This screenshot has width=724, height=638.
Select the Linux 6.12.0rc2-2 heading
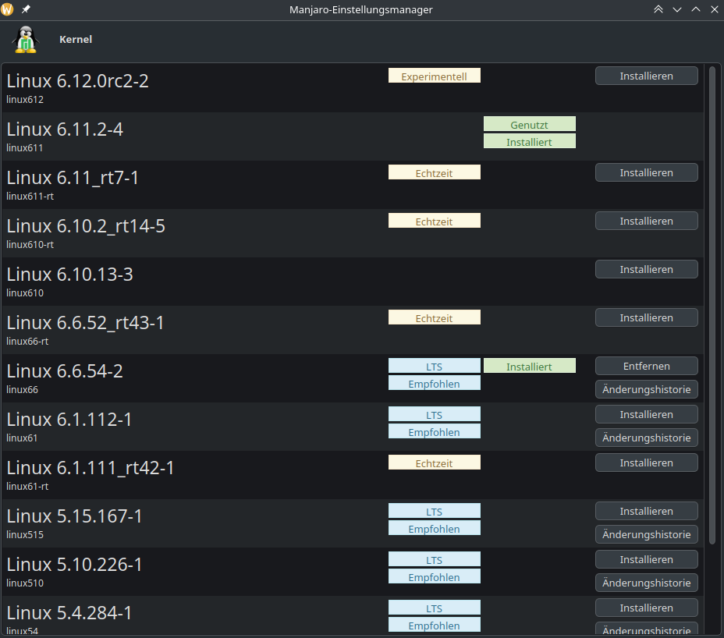(77, 81)
